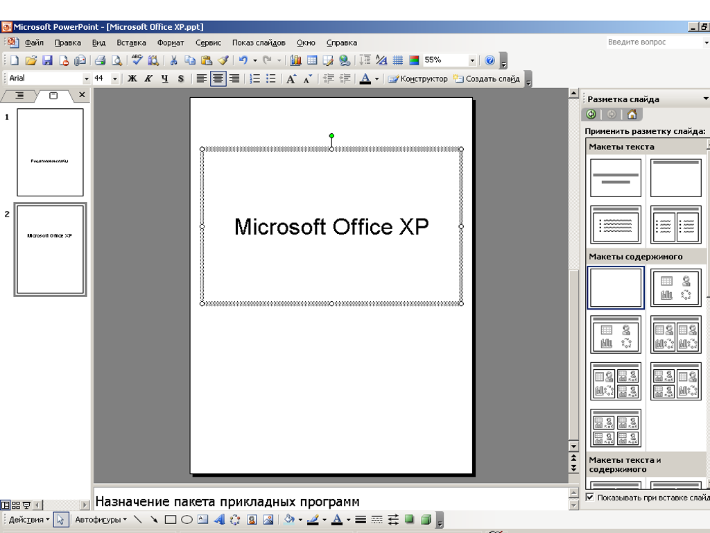Image resolution: width=710 pixels, height=533 pixels.
Task: Switch to the outline tab in left pane
Action: [x=19, y=96]
